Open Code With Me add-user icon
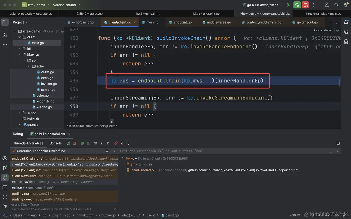The height and width of the screenshot is (219, 351). (x=327, y=5)
